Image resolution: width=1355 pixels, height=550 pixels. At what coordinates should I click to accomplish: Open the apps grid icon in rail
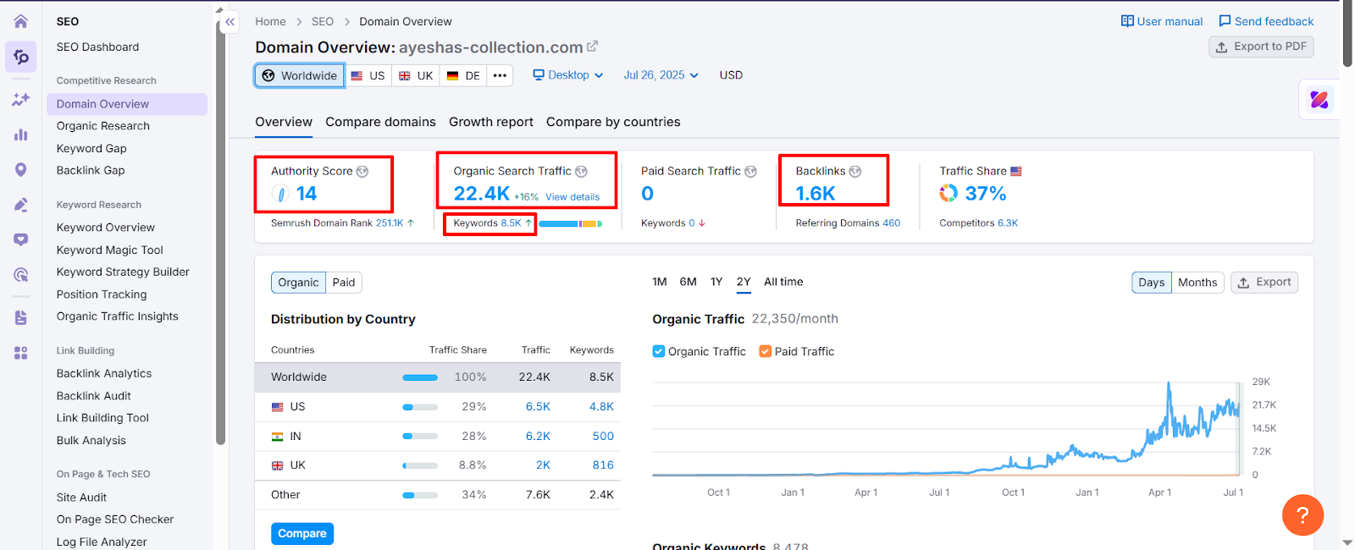(21, 353)
